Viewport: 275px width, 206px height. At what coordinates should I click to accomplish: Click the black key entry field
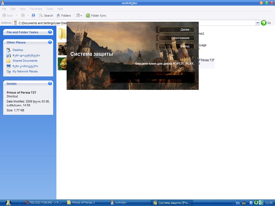[152, 77]
